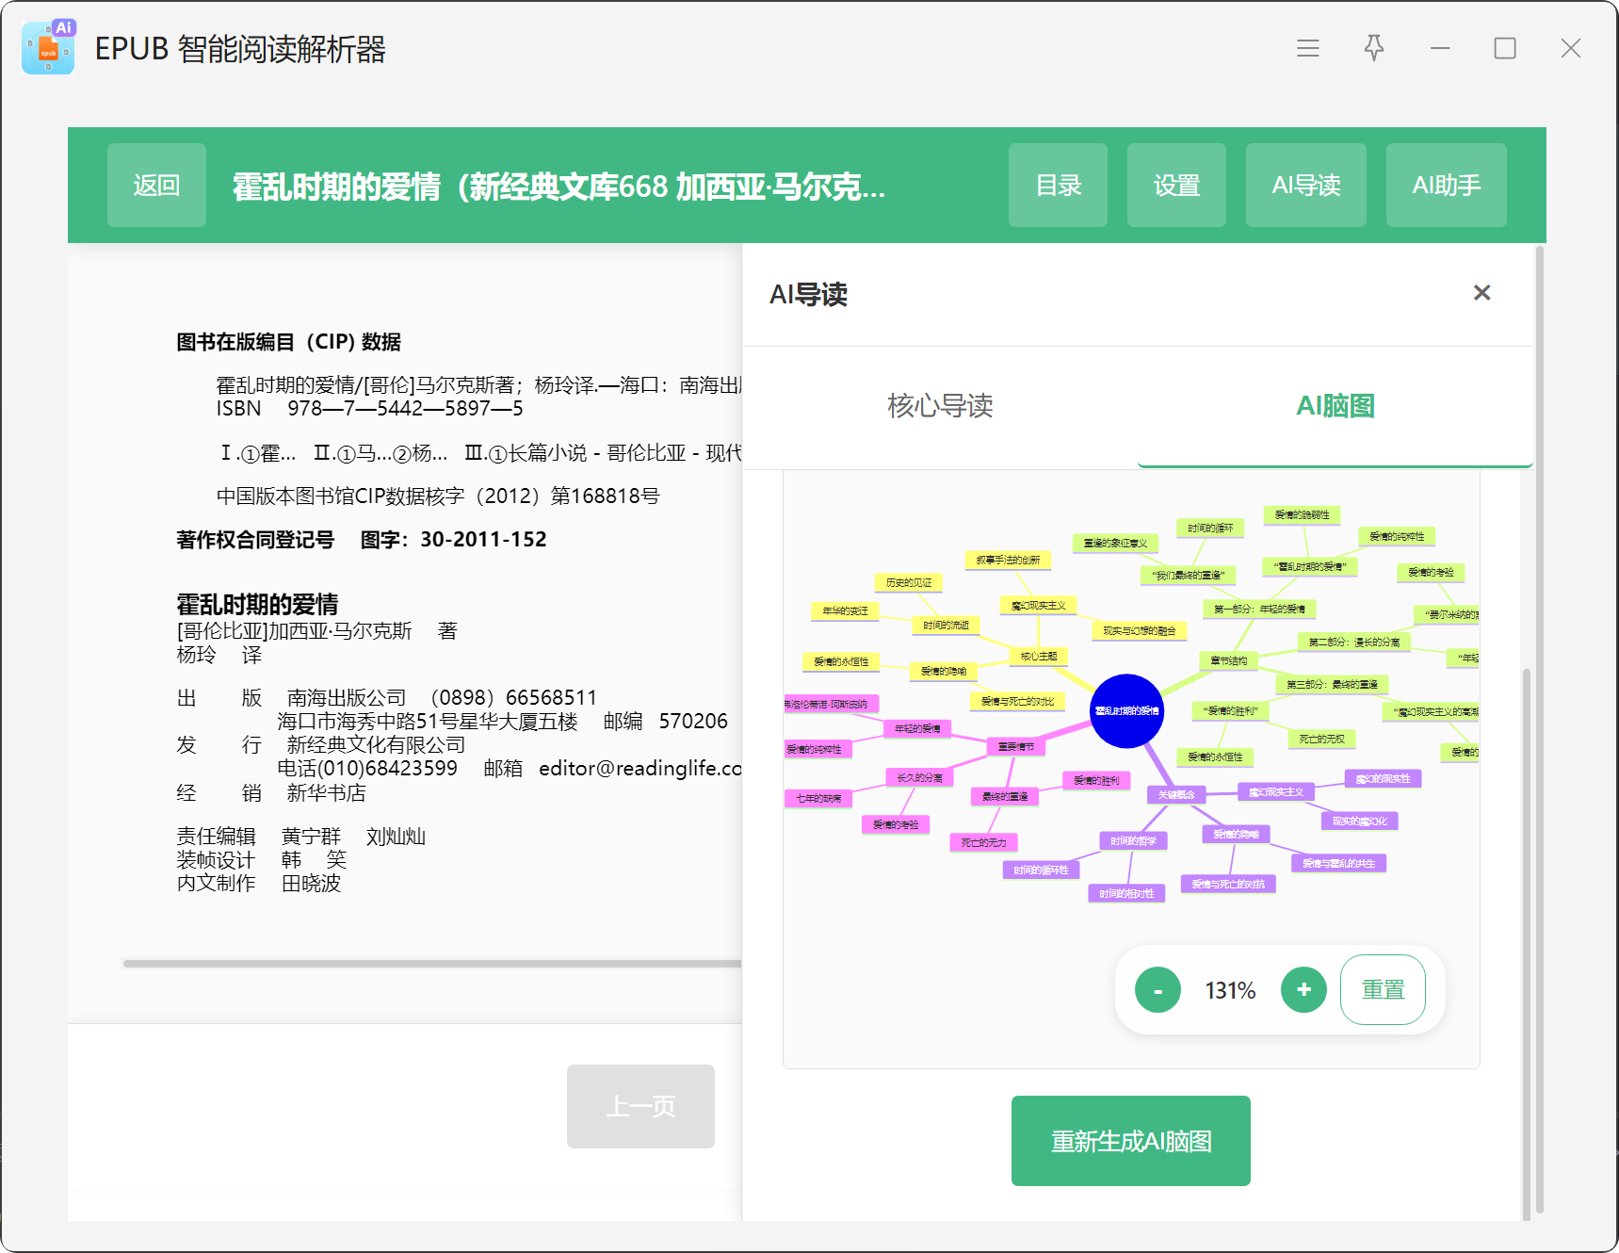Screen dimensions: 1619x1253
Task: Select the AI脑图 tab
Action: pos(1335,406)
